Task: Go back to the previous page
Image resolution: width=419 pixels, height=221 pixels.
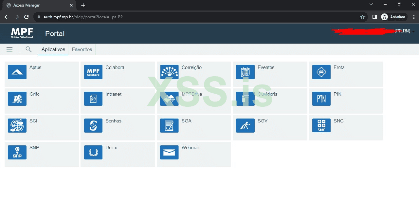Action: (x=7, y=17)
